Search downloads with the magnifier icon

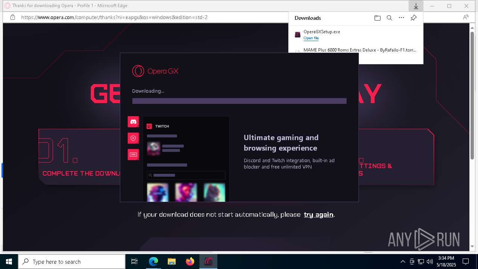pos(389,18)
